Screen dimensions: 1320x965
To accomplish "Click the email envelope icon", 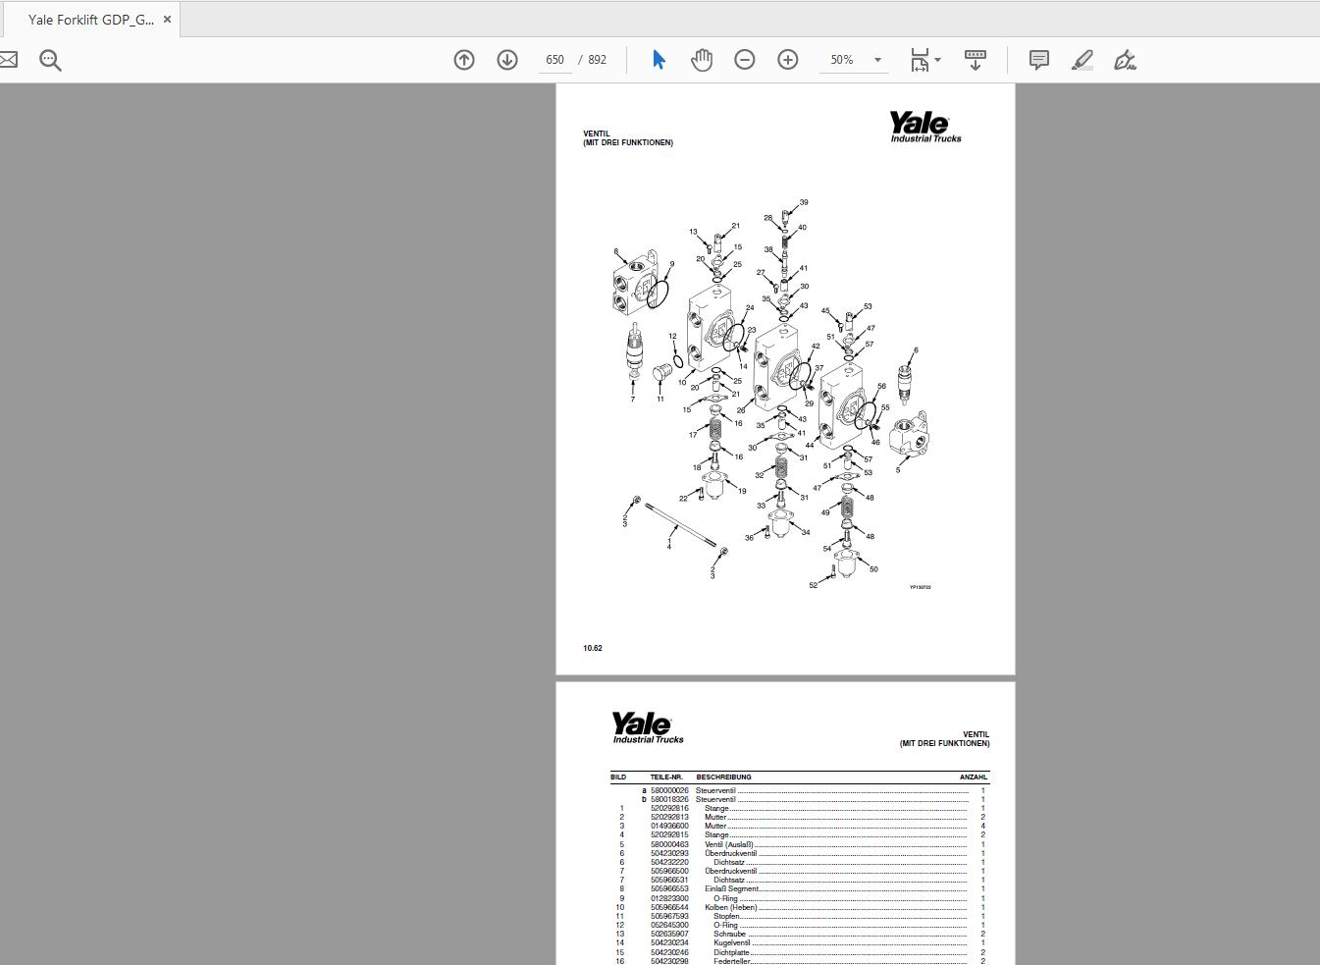I will (8, 60).
